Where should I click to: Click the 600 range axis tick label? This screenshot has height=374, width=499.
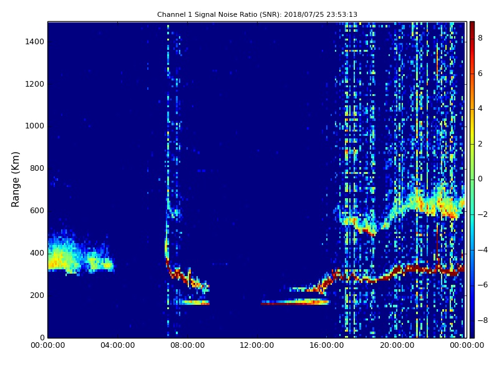(x=37, y=211)
